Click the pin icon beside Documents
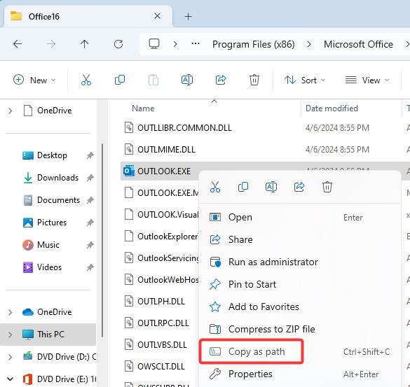This screenshot has height=387, width=410. (x=90, y=200)
